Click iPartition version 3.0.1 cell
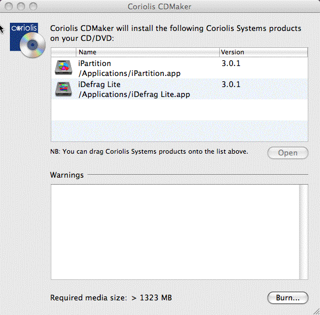Image resolution: width=320 pixels, height=315 pixels. [231, 64]
